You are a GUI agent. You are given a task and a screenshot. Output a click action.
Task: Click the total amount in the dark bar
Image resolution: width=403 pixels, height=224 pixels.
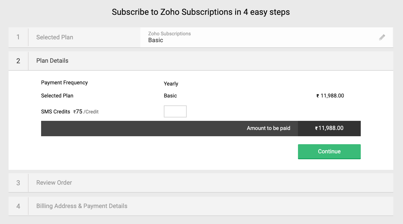click(329, 128)
